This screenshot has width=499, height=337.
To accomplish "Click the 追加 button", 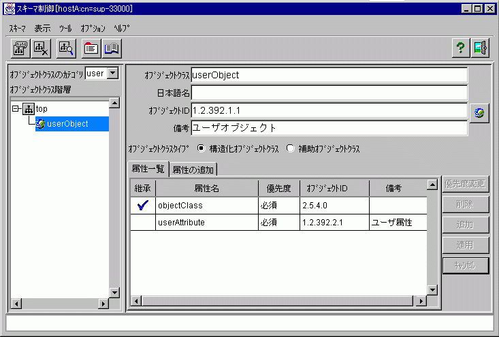I will [x=465, y=225].
